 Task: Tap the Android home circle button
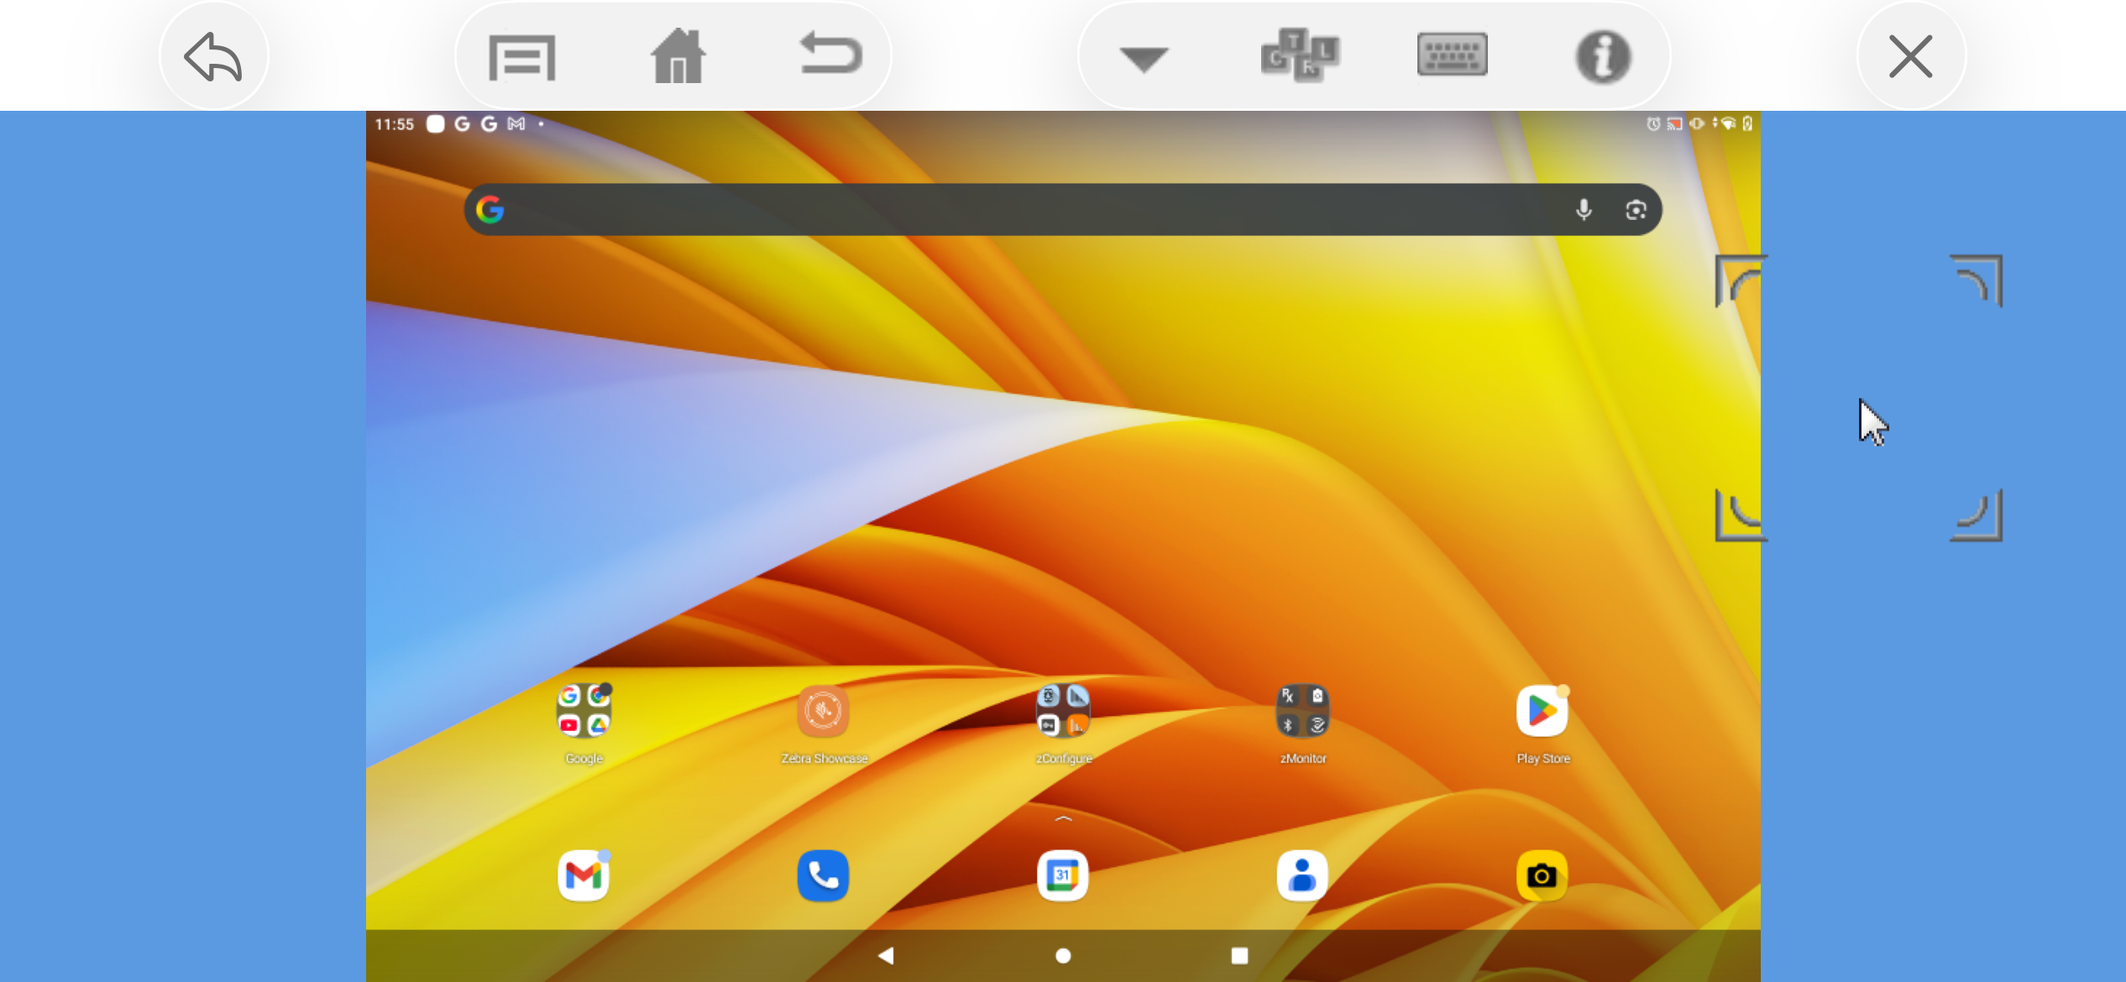tap(1063, 955)
